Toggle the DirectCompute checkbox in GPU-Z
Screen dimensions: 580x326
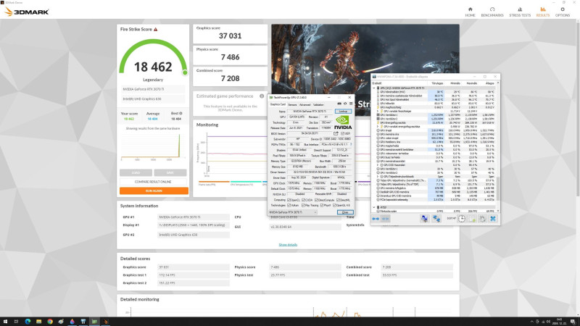click(x=316, y=200)
